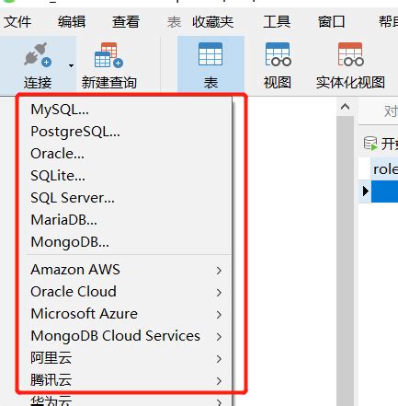Expand the Amazon AWS submenu

point(219,271)
